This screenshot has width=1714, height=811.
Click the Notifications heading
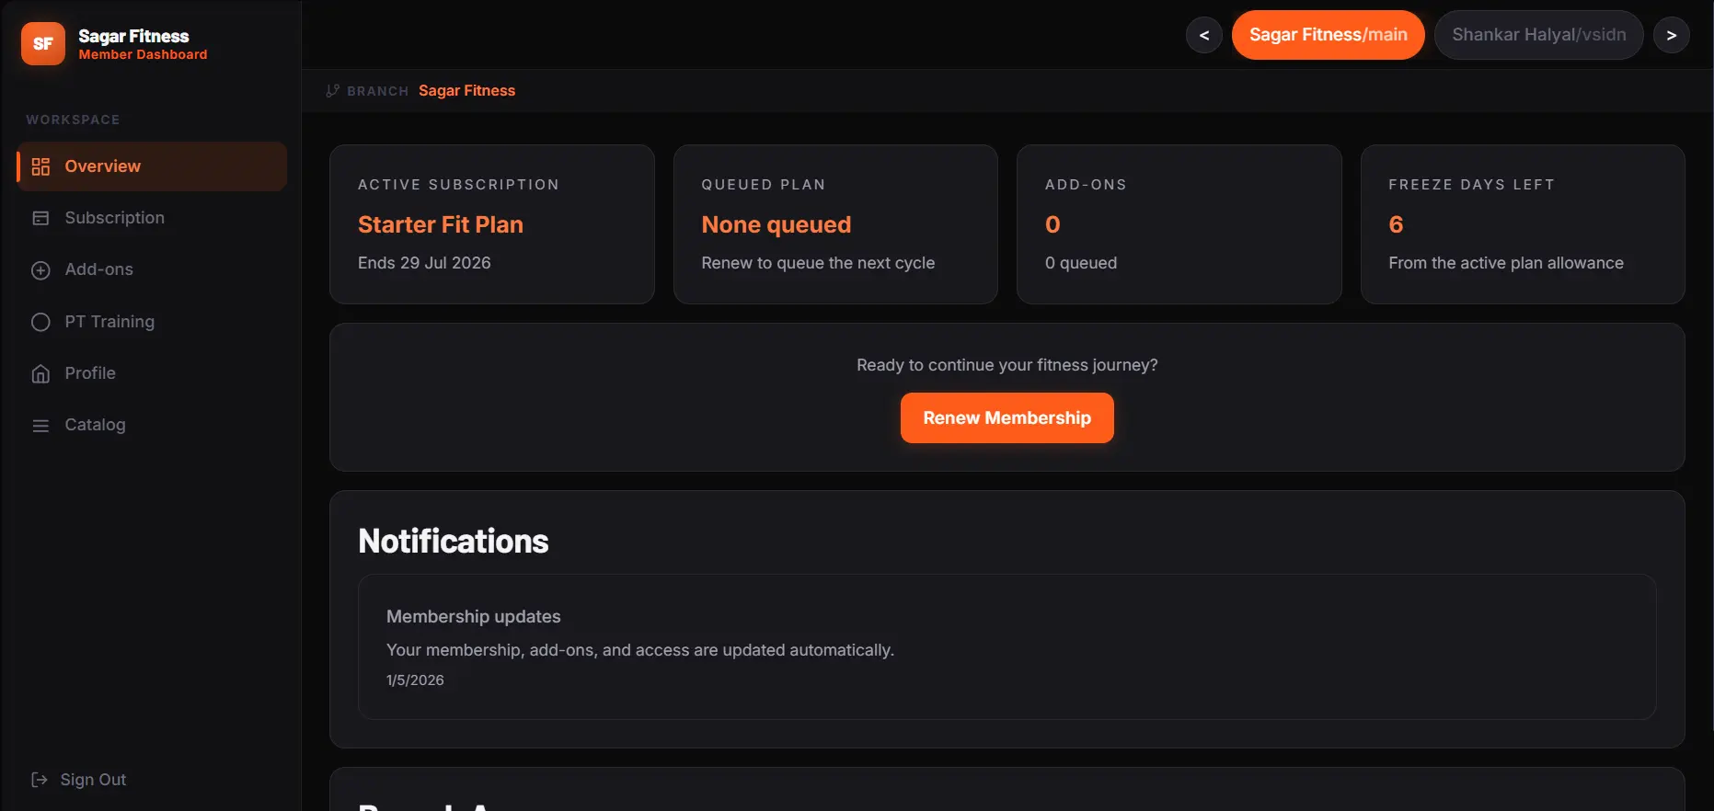coord(453,542)
